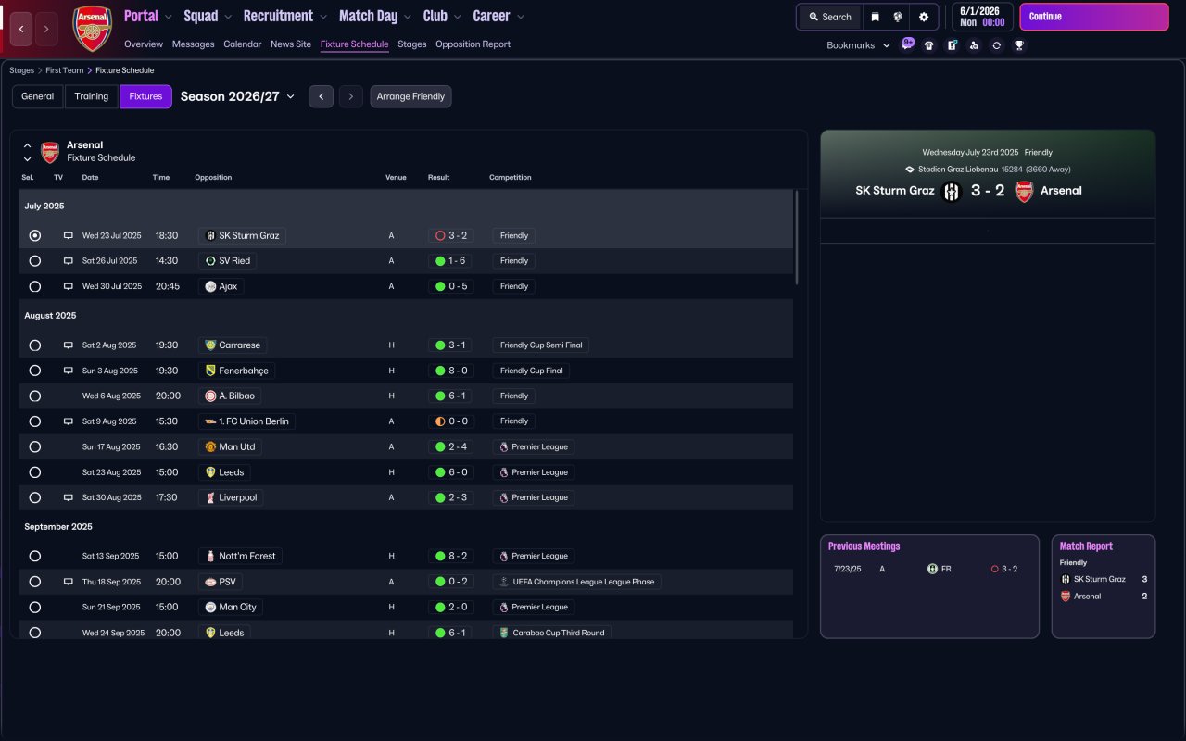The height and width of the screenshot is (741, 1186).
Task: Open the 3 - 2 result on the SK Sturm Graz row
Action: point(451,236)
